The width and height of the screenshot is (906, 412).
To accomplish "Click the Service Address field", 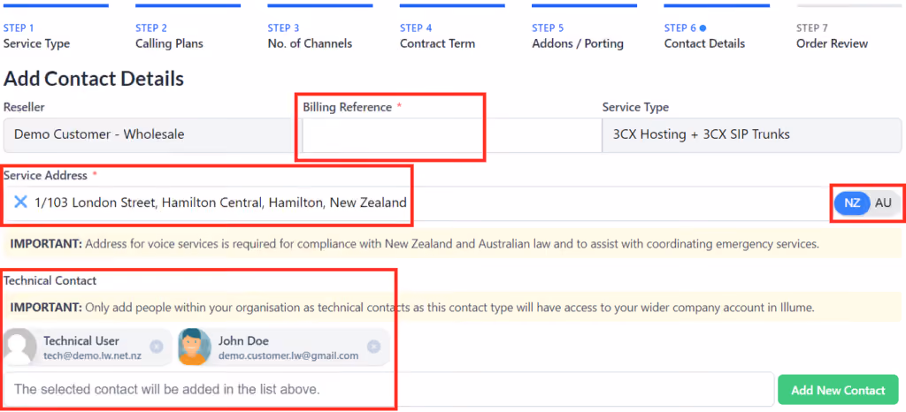I will [416, 203].
